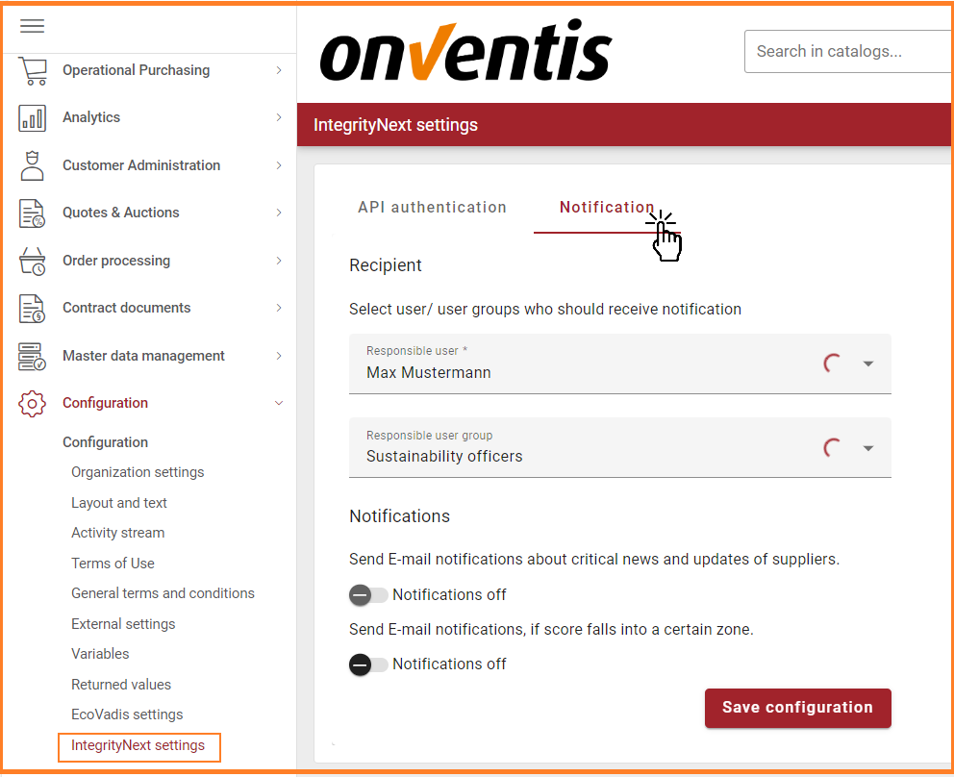Expand the Analytics submenu chevron
The height and width of the screenshot is (777, 954).
[279, 117]
